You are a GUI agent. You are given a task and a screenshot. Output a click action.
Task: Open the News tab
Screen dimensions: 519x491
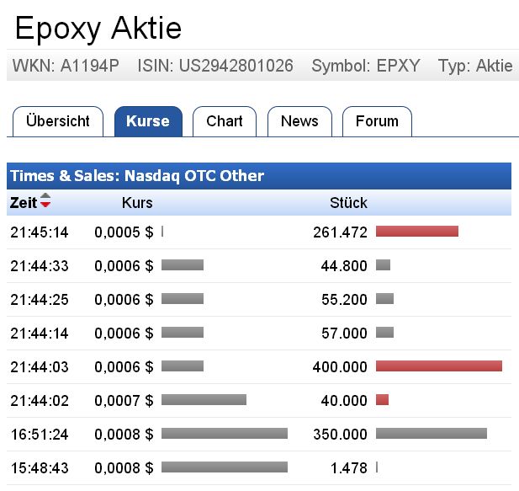coord(299,121)
